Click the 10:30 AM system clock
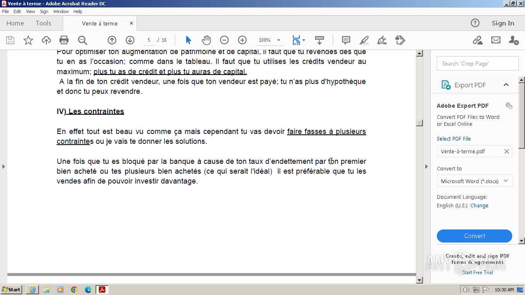The width and height of the screenshot is (525, 295). click(504, 290)
